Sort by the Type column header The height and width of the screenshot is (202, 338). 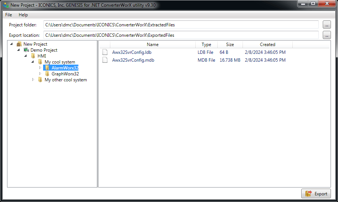pyautogui.click(x=206, y=45)
